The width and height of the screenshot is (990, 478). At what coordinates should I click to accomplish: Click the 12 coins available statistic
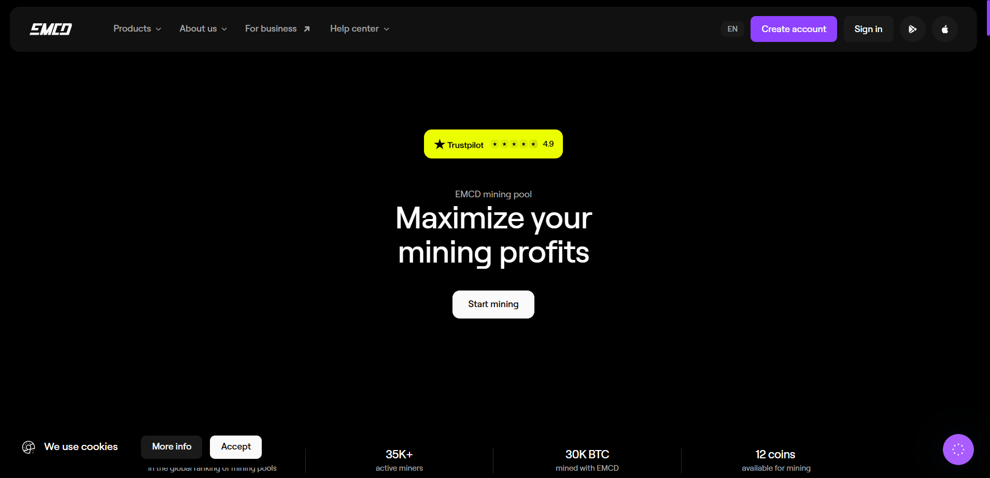(775, 460)
